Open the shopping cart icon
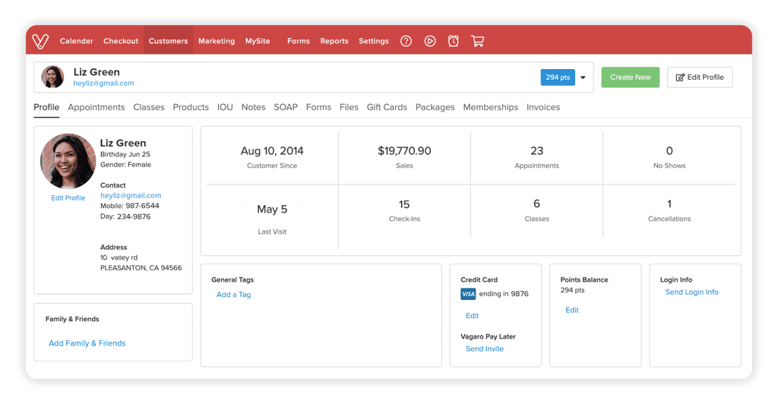 477,41
